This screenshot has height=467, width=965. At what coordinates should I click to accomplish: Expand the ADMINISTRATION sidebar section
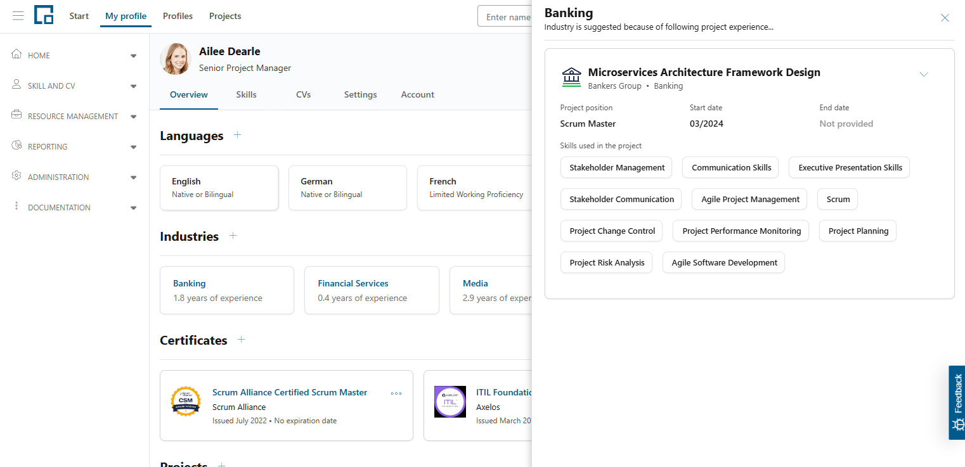coord(133,177)
